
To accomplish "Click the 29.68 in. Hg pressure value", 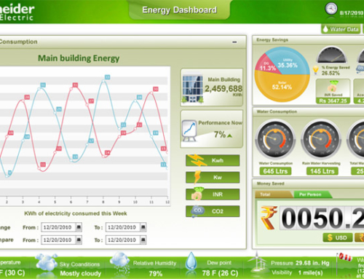I will (312, 263).
